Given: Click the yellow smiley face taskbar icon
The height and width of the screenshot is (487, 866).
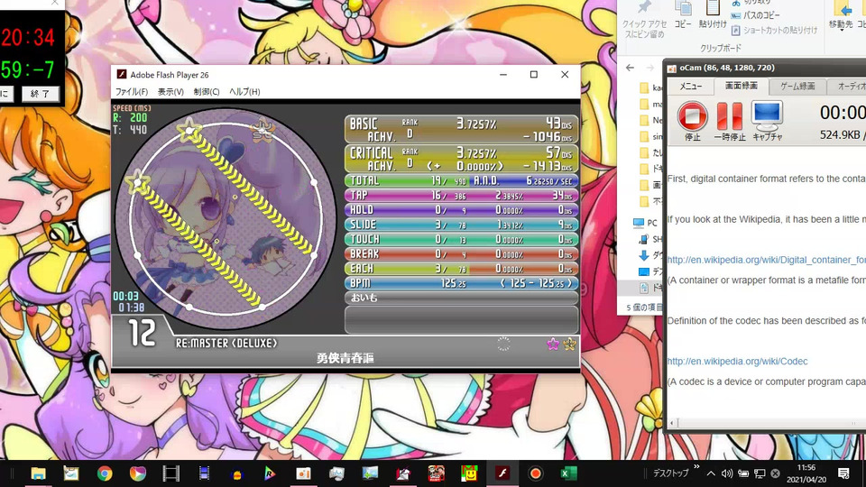Looking at the screenshot, I should (x=469, y=473).
